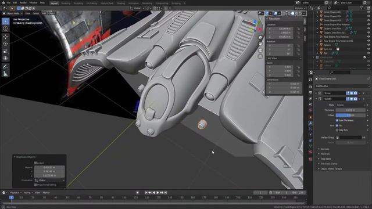The image size is (372, 209).
Task: Open the Output properties tab
Action: click(310, 93)
